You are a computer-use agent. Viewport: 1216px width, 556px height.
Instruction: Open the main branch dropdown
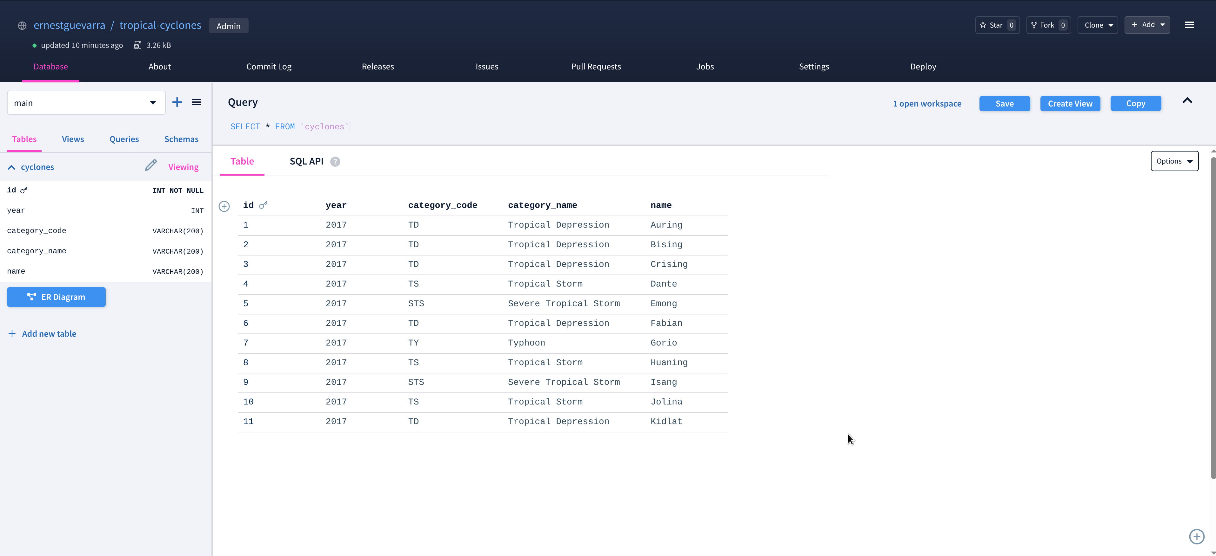pyautogui.click(x=86, y=103)
